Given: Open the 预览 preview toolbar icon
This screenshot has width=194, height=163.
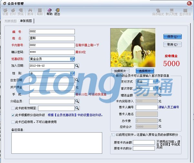Looking at the screenshot, I should point(21,12).
